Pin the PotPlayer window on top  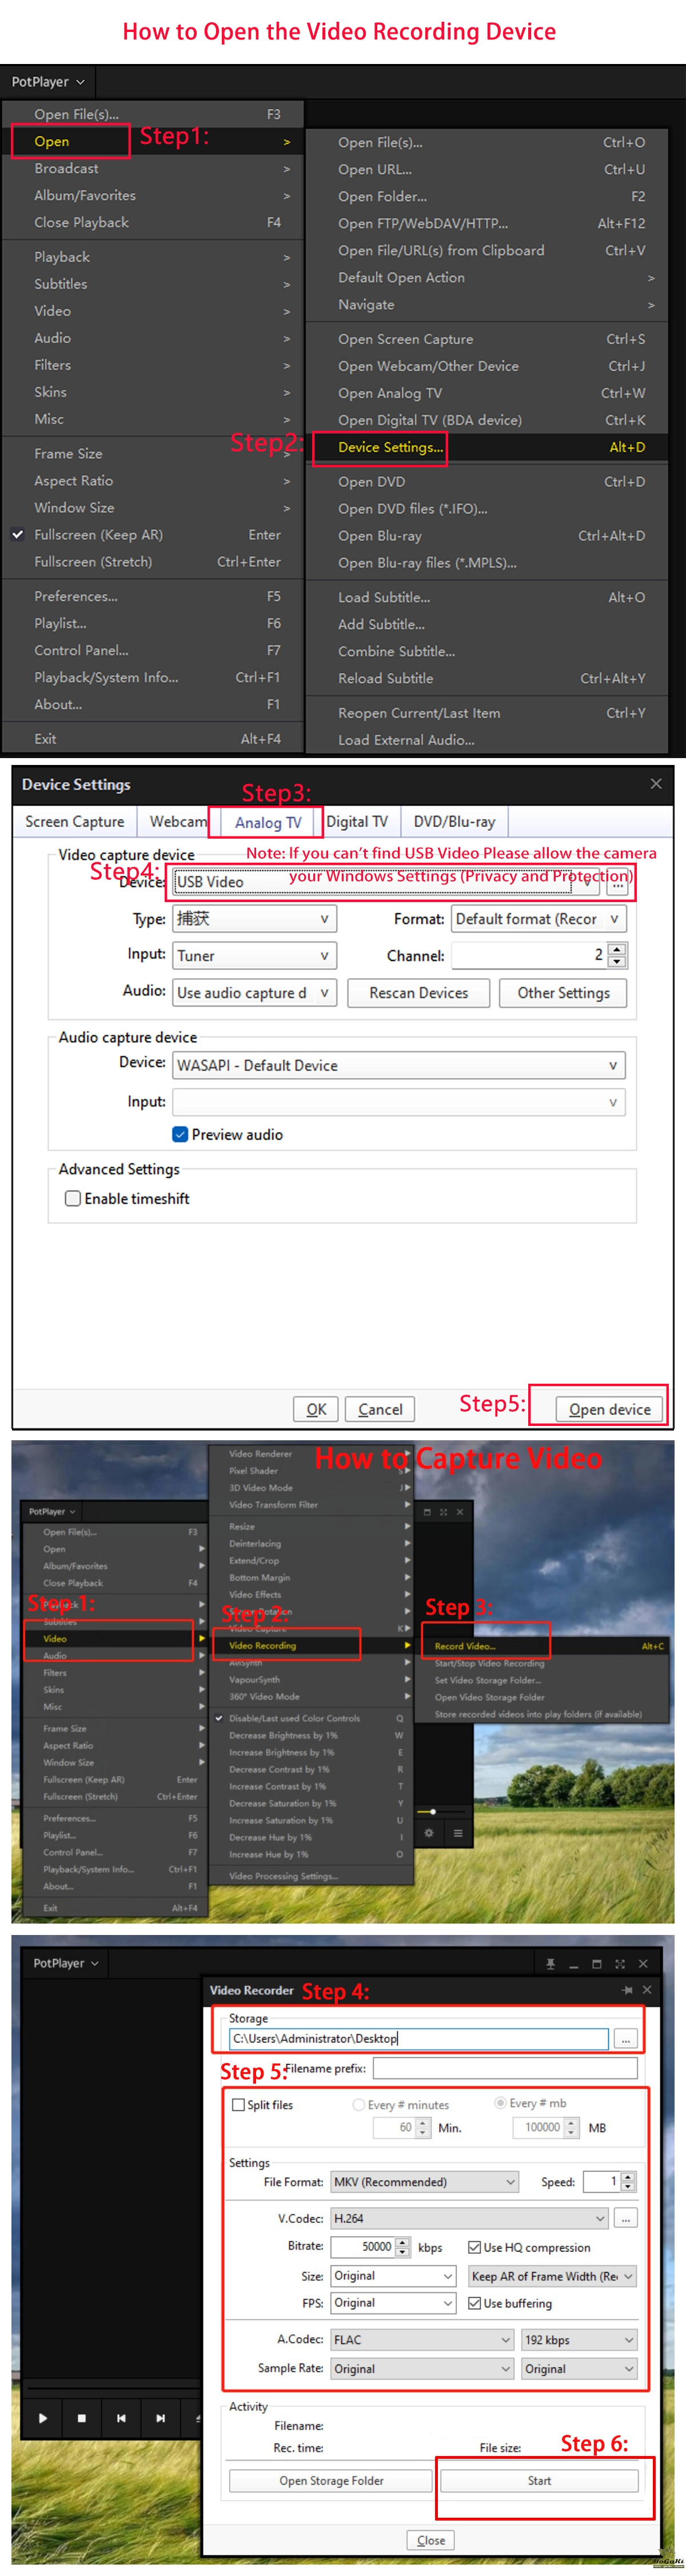tap(550, 1964)
